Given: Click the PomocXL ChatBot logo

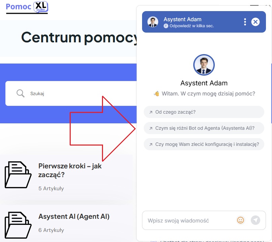Looking at the screenshot, I should pyautogui.click(x=27, y=7).
